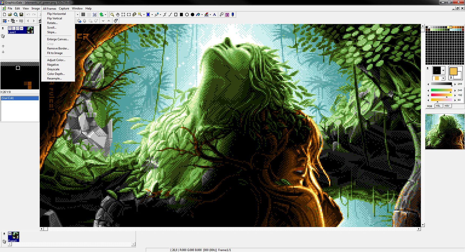Open the orange pen color dropdown

pos(443,78)
